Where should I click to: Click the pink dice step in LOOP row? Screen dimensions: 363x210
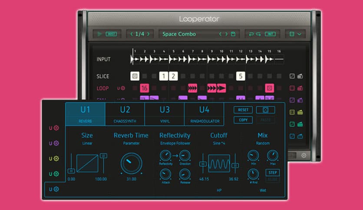270,88
